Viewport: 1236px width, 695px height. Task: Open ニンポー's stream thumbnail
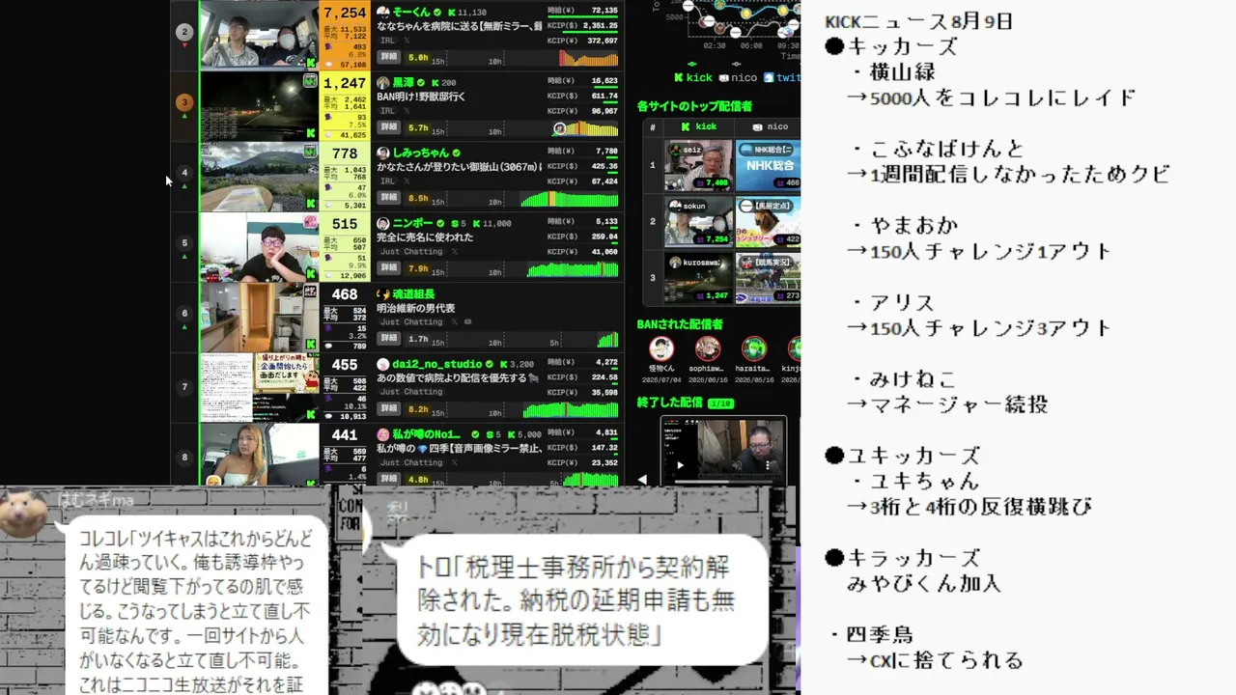click(259, 247)
